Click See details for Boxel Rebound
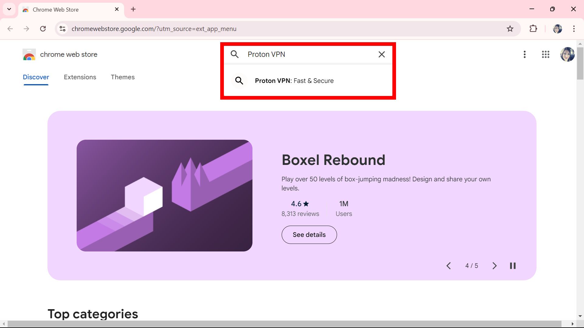 309,234
